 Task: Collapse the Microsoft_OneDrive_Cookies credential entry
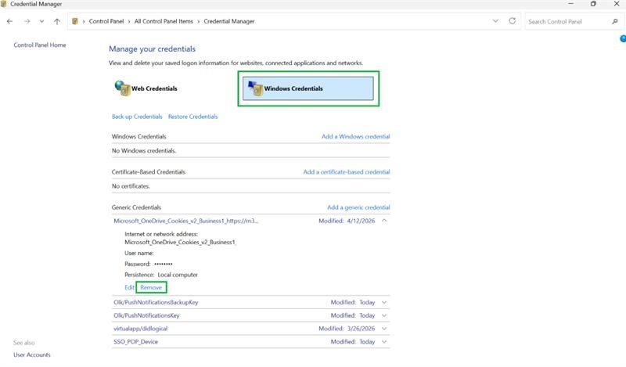(384, 221)
